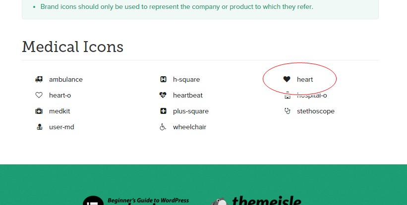Click the plus-square icon glyph
Image resolution: width=407 pixels, height=205 pixels.
(163, 111)
